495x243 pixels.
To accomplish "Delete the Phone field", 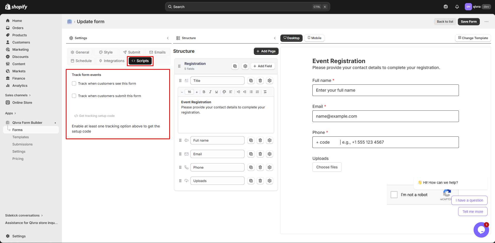I will pyautogui.click(x=260, y=167).
